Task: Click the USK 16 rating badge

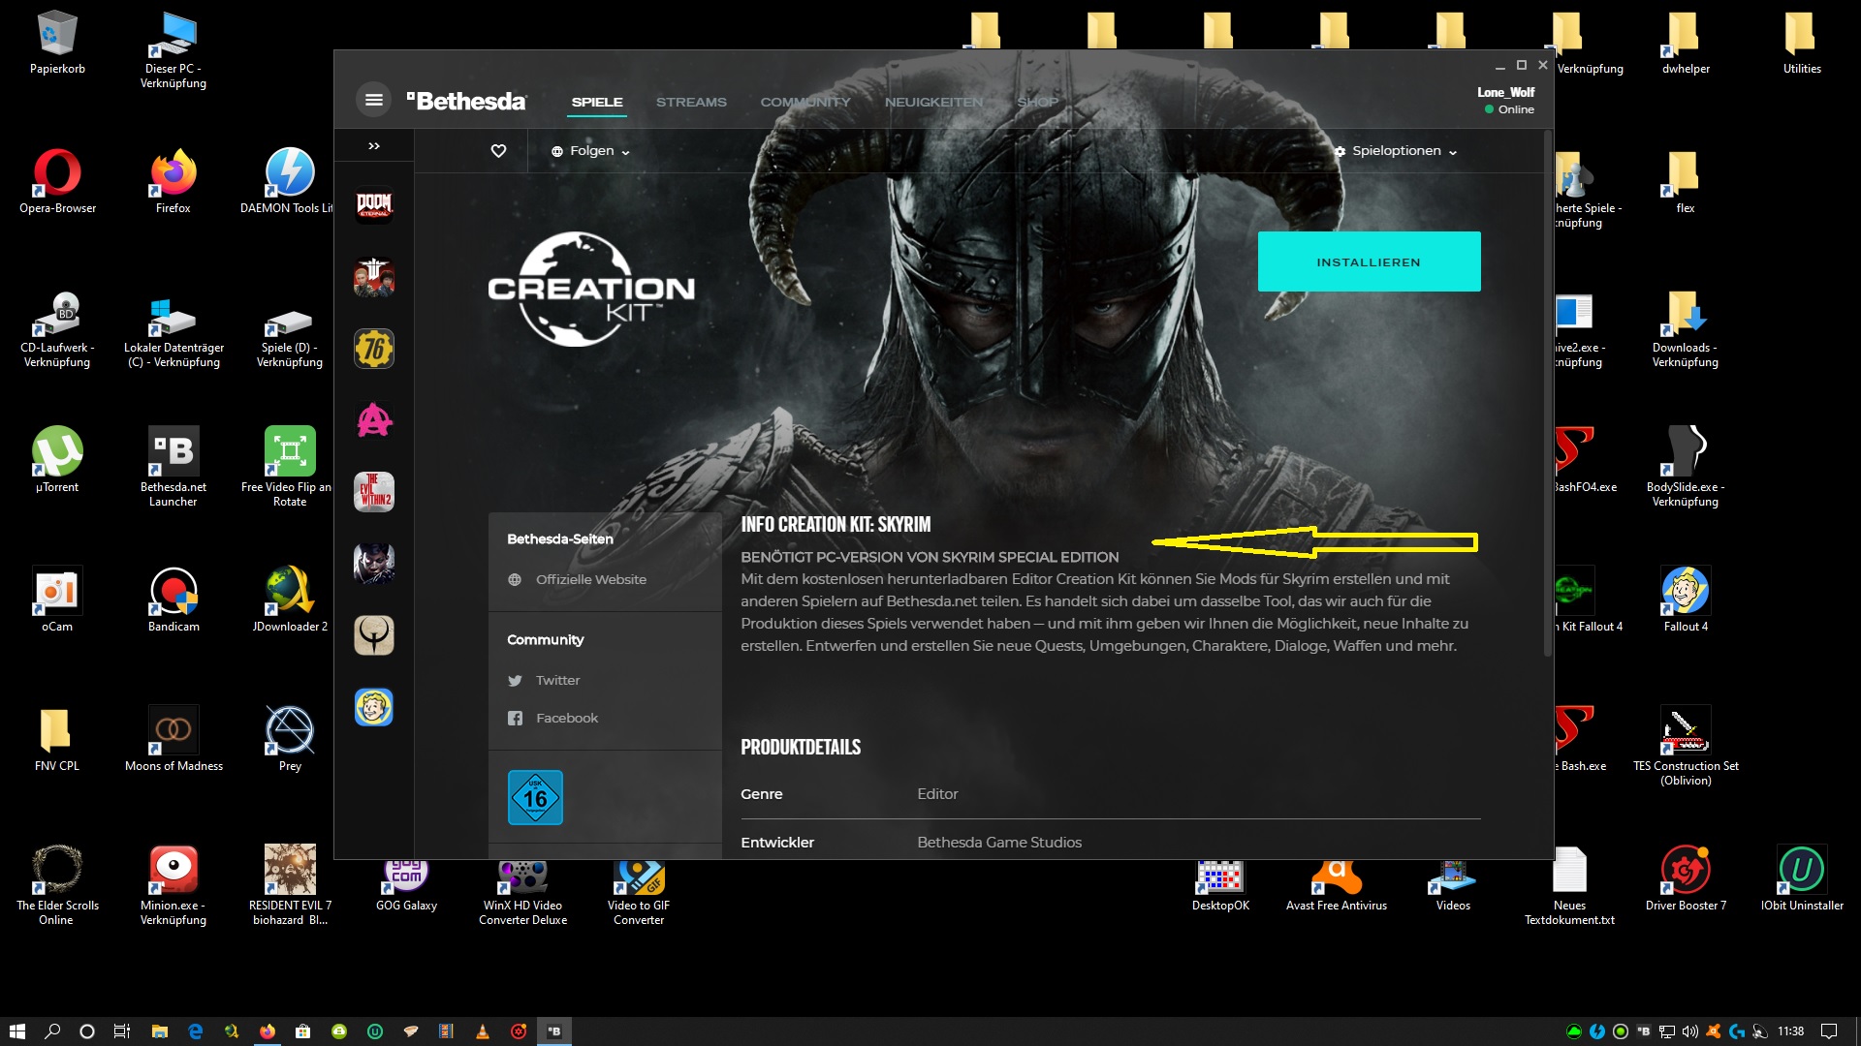Action: tap(535, 797)
